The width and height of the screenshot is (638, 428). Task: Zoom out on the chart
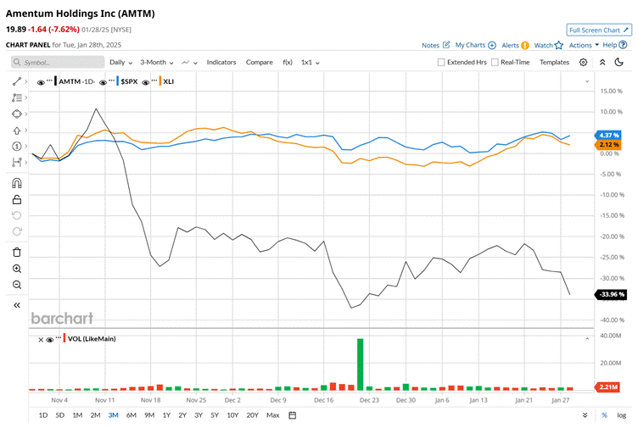click(x=17, y=285)
